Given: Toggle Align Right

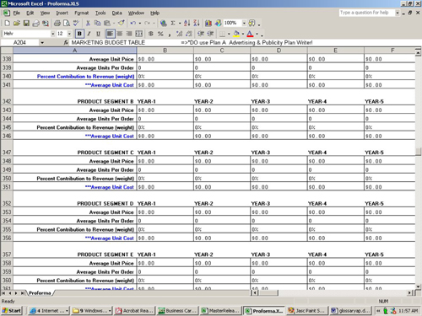Looking at the screenshot, I should click(x=129, y=34).
